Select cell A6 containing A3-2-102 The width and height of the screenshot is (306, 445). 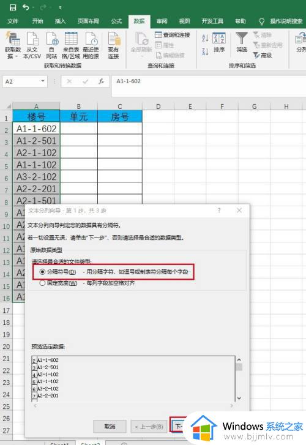pyautogui.click(x=36, y=177)
